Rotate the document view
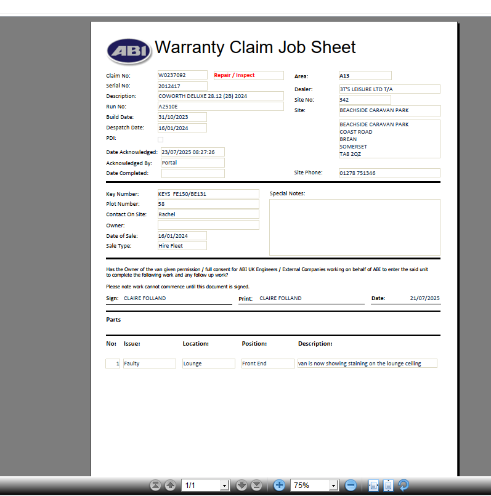The image size is (491, 496). [x=404, y=485]
